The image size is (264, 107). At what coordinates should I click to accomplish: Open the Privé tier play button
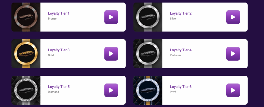tap(233, 90)
